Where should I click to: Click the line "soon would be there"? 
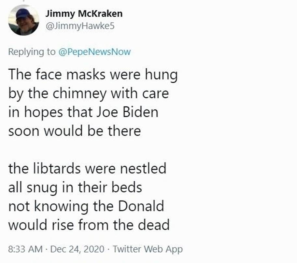(x=75, y=131)
